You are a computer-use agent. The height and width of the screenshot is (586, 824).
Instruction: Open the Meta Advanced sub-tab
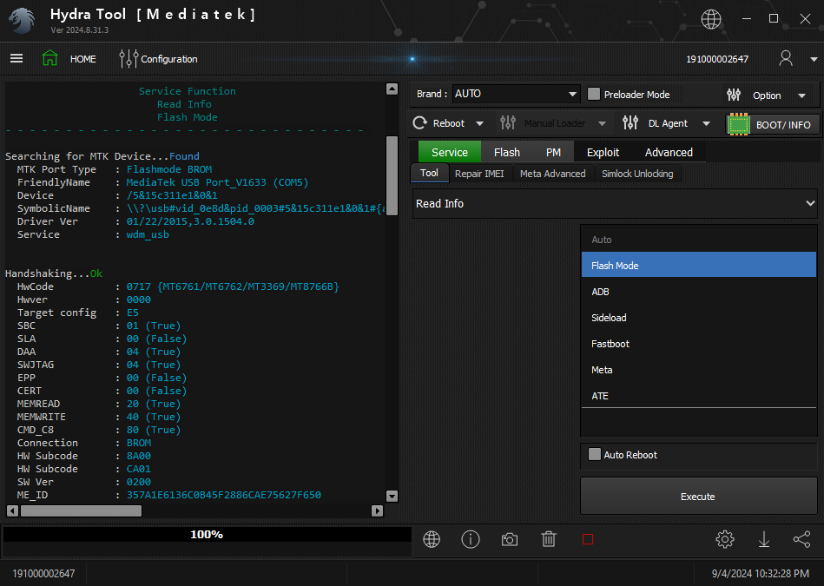[552, 174]
